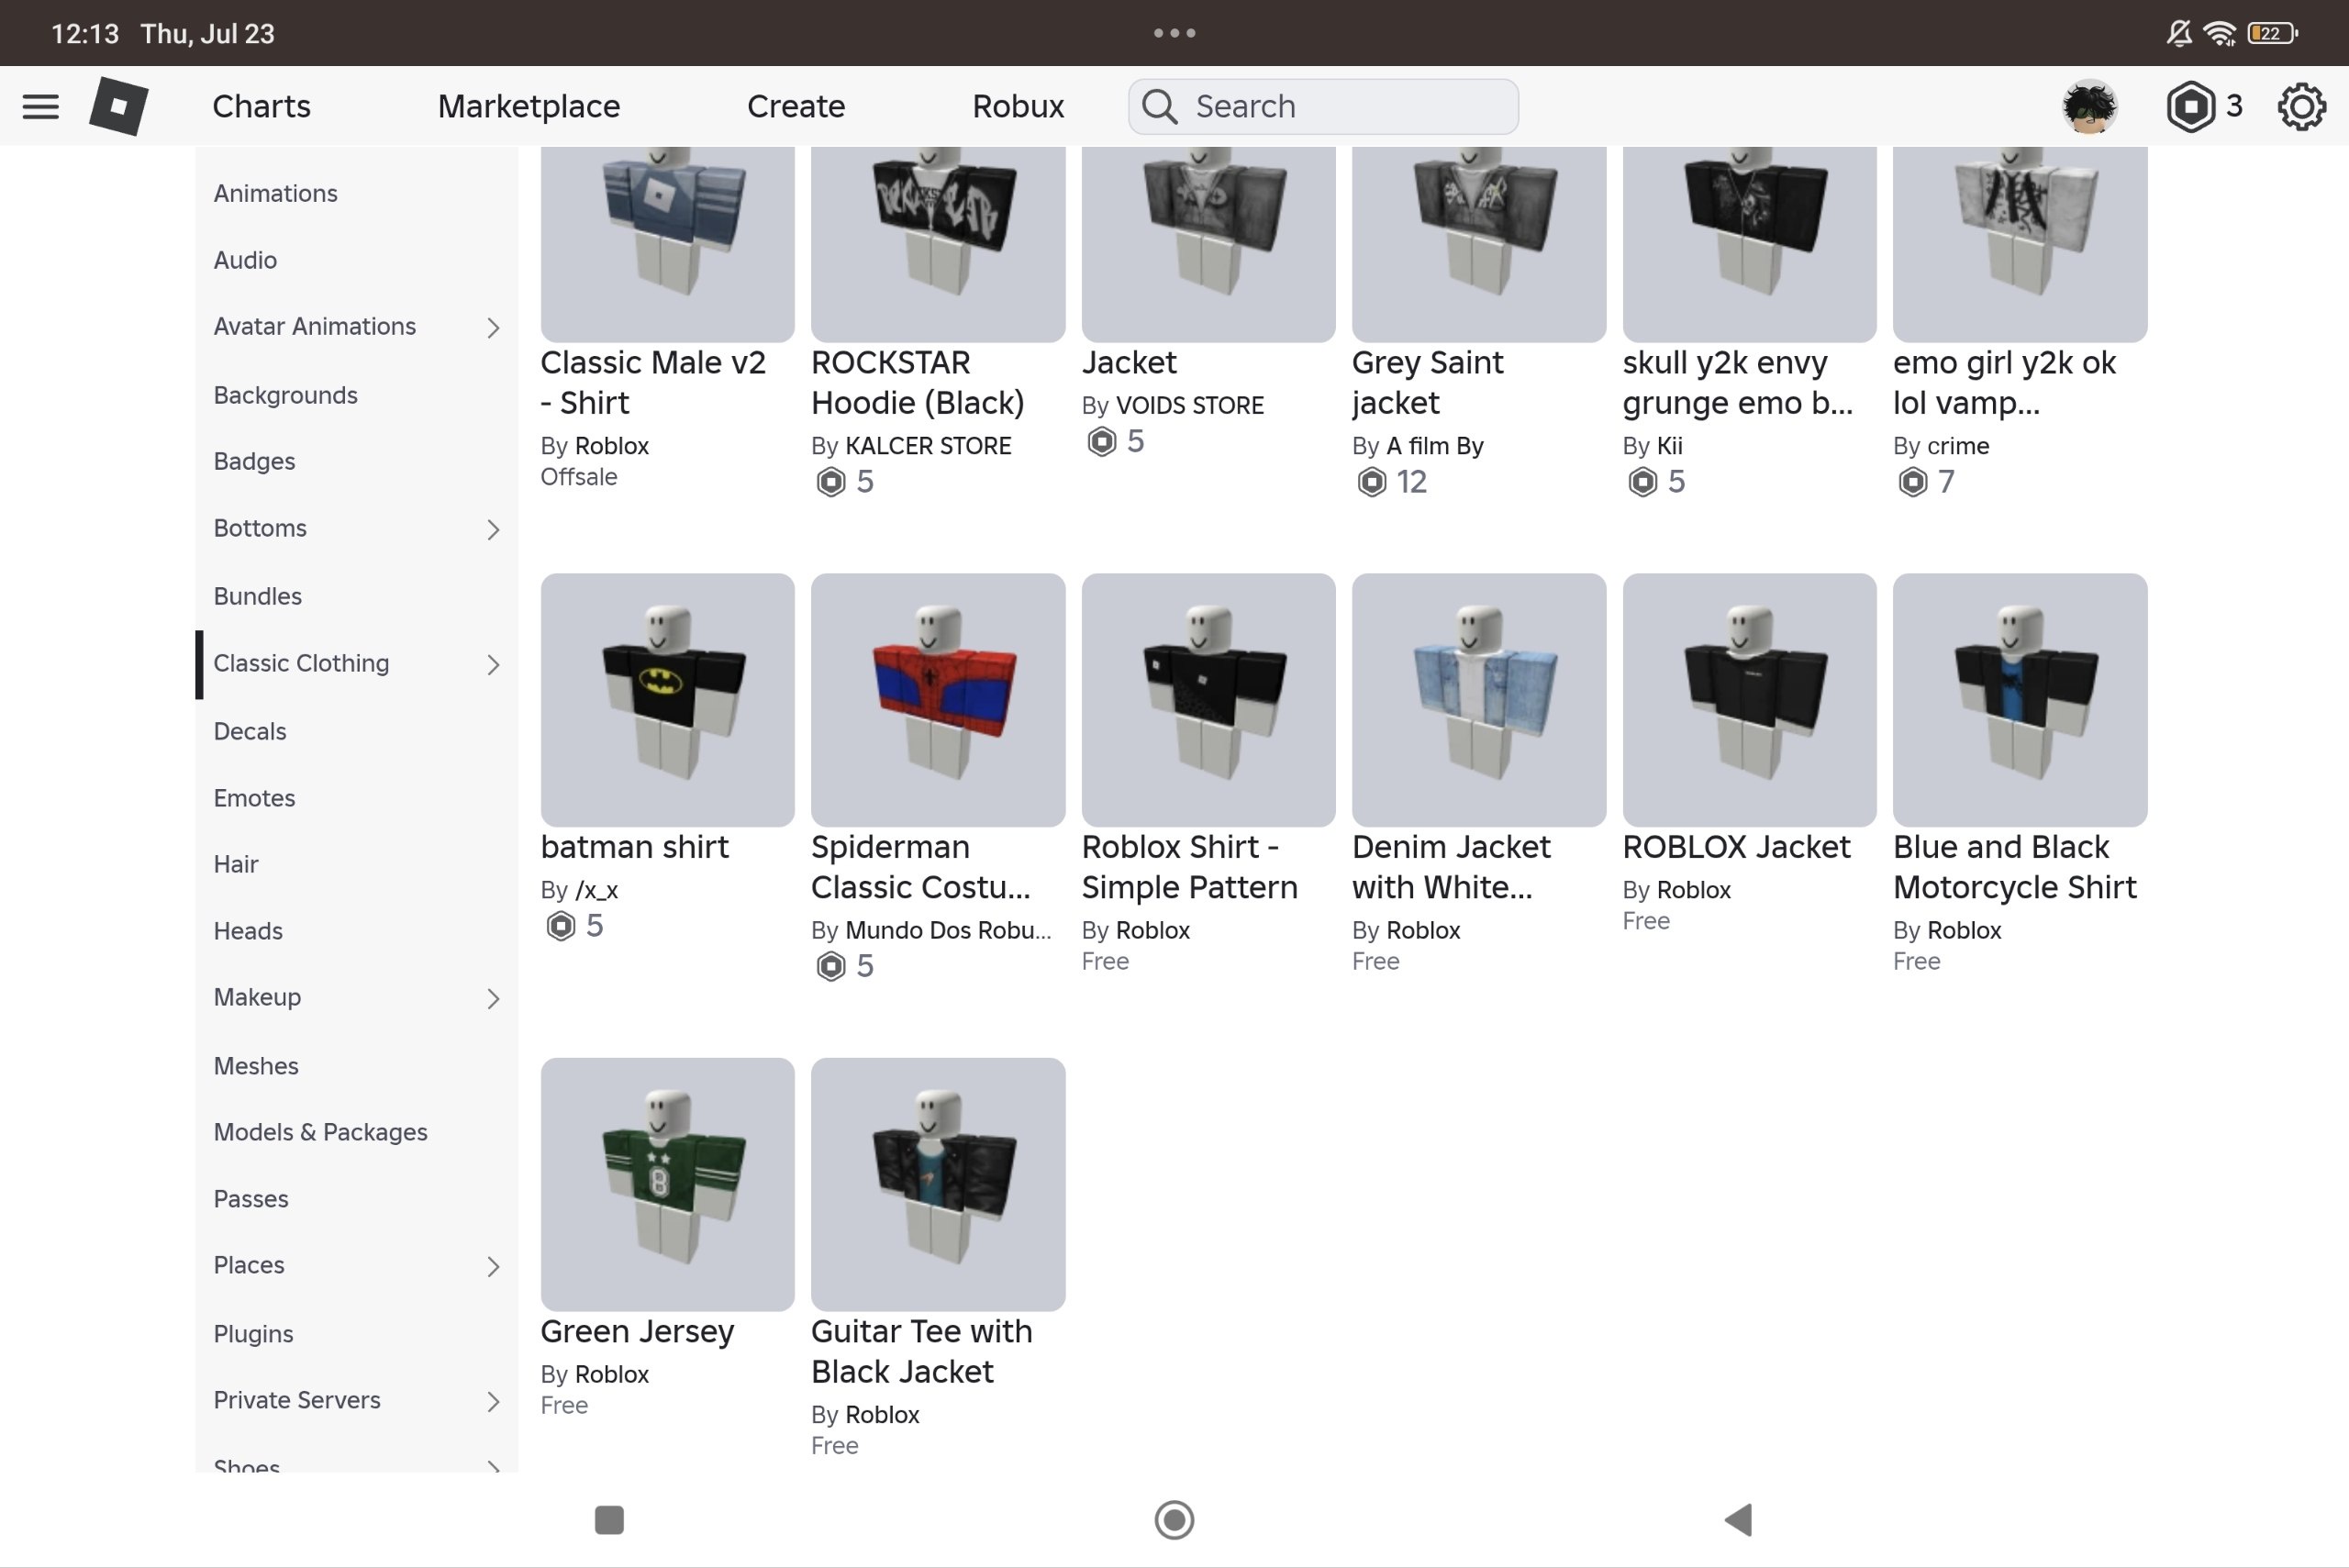Image resolution: width=2349 pixels, height=1568 pixels.
Task: Click the Roblox logo home icon
Action: pyautogui.click(x=119, y=106)
